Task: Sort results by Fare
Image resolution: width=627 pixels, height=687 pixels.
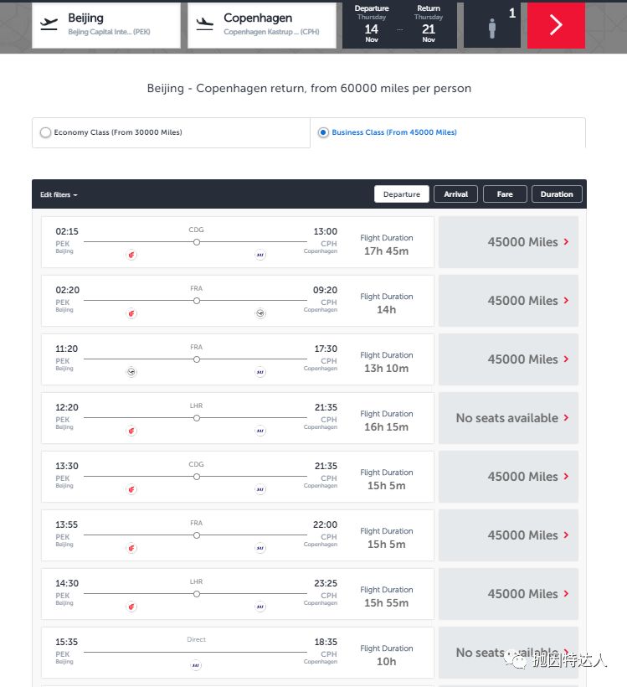Action: (x=505, y=194)
